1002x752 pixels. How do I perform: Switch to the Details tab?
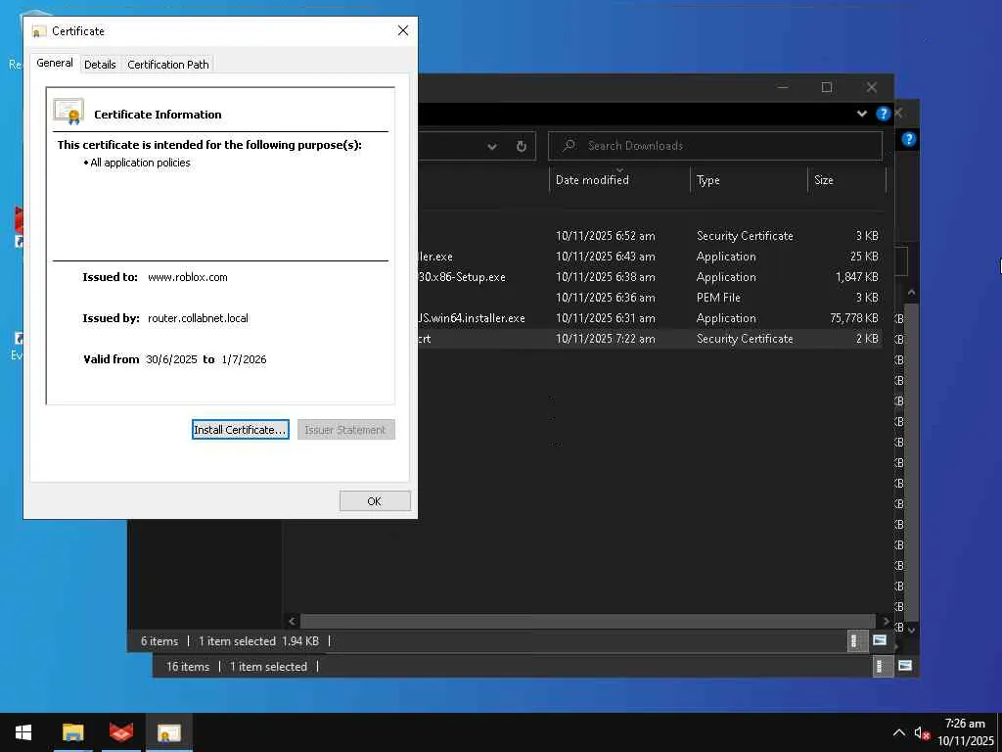click(100, 65)
